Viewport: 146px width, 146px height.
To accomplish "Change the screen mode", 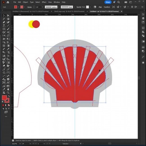I will tap(6, 112).
